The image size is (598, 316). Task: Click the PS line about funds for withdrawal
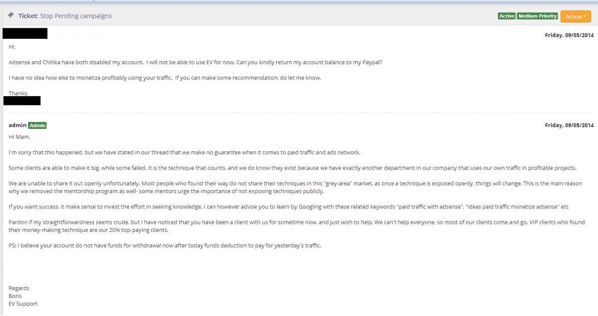(165, 246)
